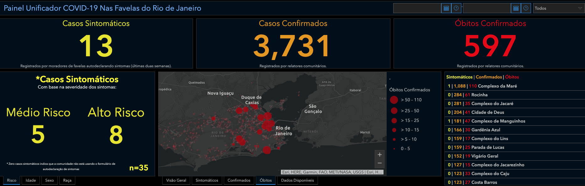This screenshot has width=585, height=186.
Task: Click the Esri map attribution text
Action: click(x=332, y=172)
